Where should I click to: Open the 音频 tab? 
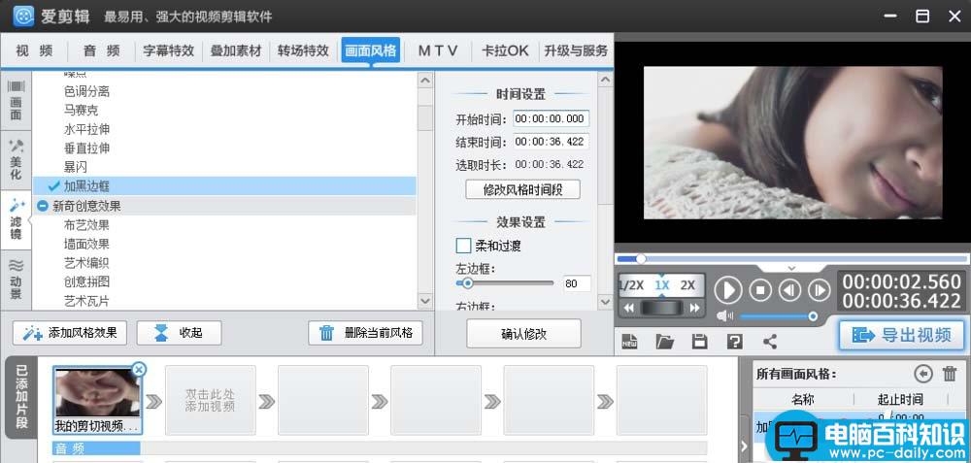click(x=102, y=50)
